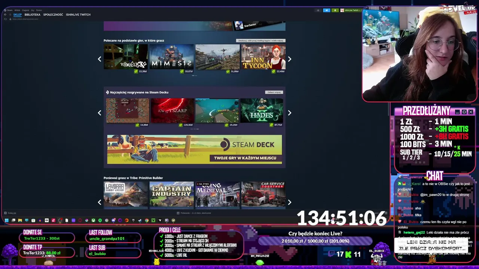Switch to the SKLEP tab
The width and height of the screenshot is (479, 269).
click(18, 15)
